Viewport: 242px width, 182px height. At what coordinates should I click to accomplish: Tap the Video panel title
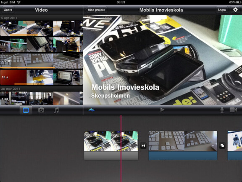tap(41, 10)
